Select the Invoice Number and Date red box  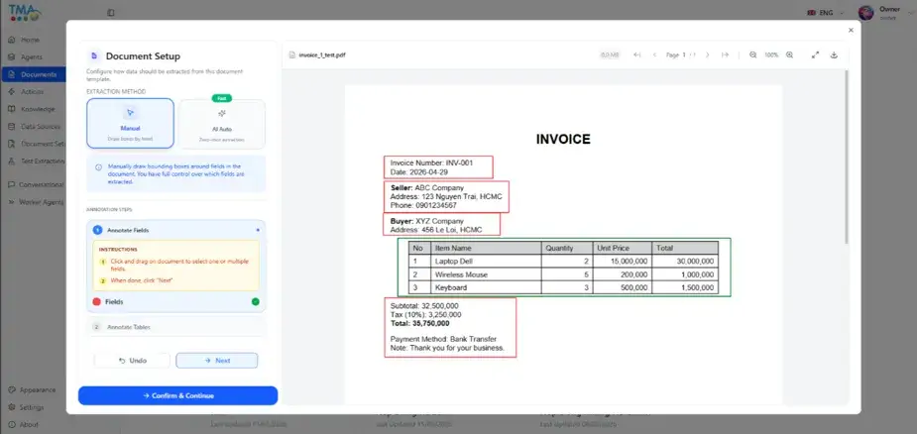coord(438,167)
